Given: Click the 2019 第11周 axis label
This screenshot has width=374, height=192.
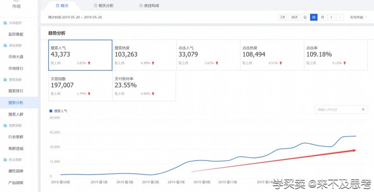Looking at the screenshot, I should click(x=228, y=182).
